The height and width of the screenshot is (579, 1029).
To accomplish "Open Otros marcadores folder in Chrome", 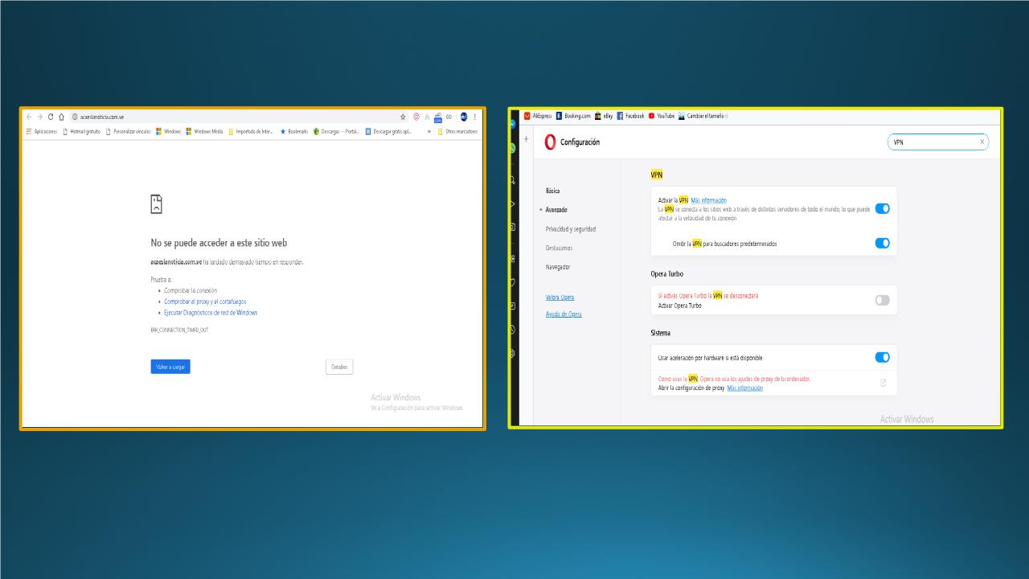I will [457, 131].
